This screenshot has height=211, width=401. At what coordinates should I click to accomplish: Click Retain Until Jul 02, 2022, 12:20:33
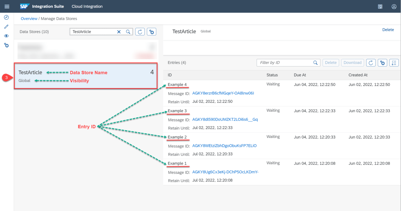click(x=212, y=154)
